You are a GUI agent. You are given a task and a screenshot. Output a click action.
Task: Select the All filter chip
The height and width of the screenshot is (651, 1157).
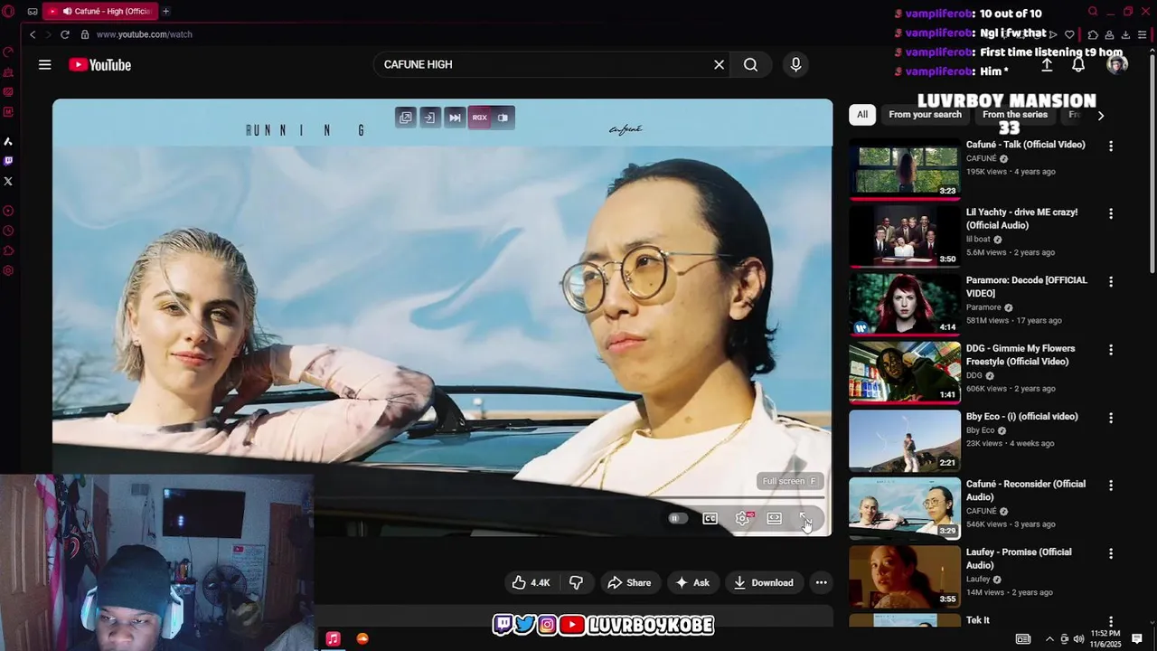[x=862, y=115]
